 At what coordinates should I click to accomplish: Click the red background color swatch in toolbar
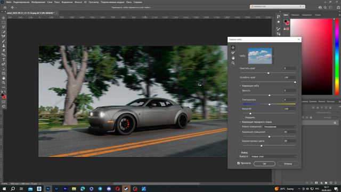pyautogui.click(x=5, y=97)
